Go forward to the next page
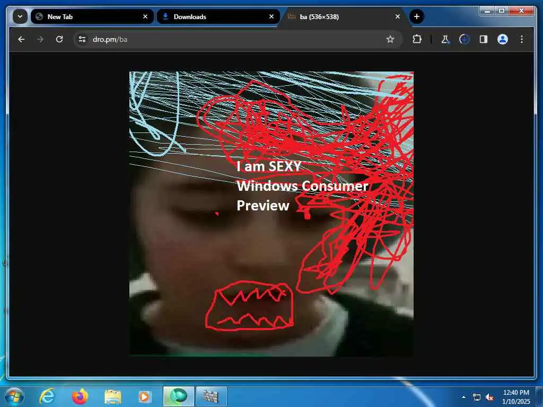543x407 pixels. click(x=40, y=39)
